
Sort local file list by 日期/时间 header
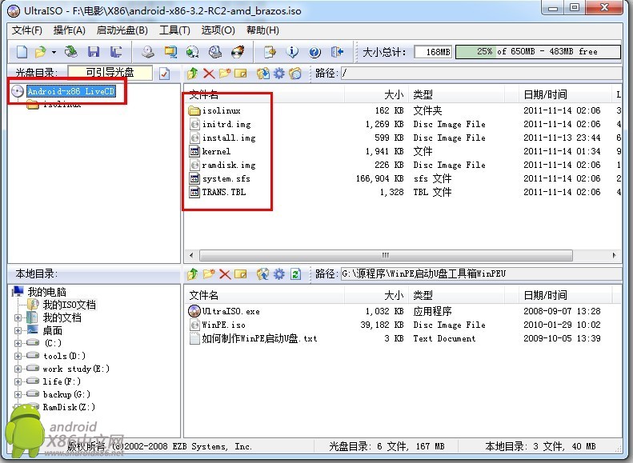[565, 295]
